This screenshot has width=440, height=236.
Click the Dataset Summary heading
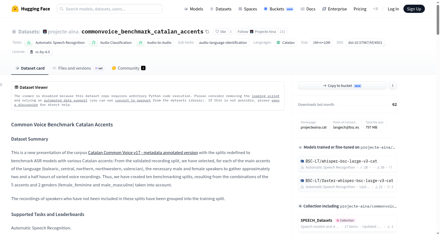30,139
